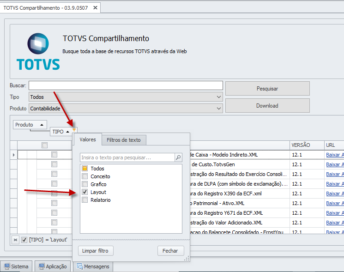Switch to the Valores tab
344x272 pixels.
click(x=88, y=139)
